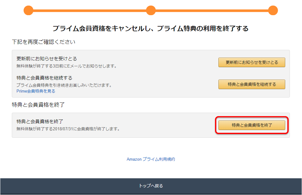Click progress bar between middle and last steps
302x195 pixels.
pos(212,11)
